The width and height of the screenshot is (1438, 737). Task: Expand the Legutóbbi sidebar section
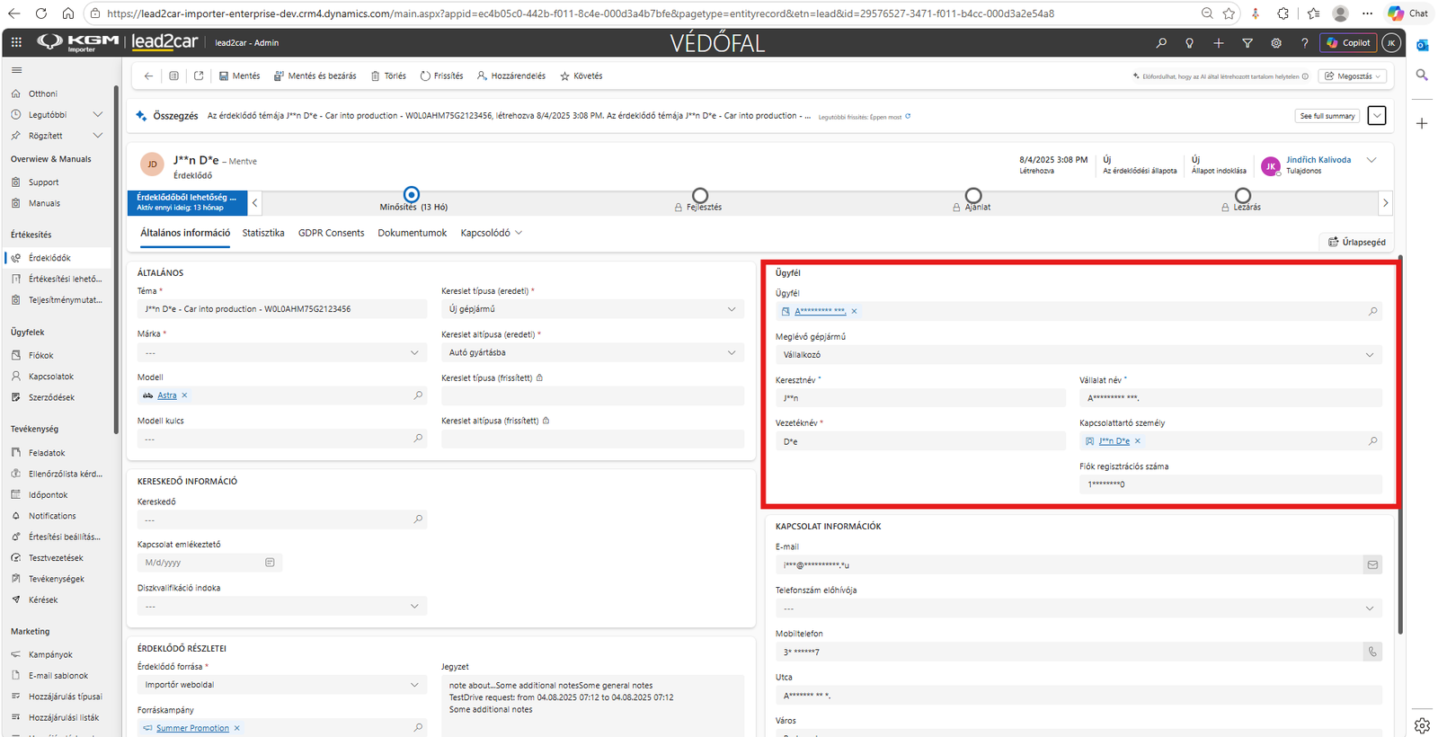[98, 115]
